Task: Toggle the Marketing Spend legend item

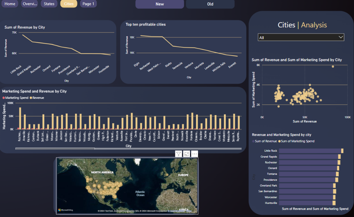Action: click(x=17, y=98)
